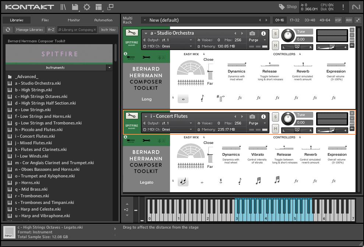Click the Close/Far distance slider for Studio Orchestra
364x247 pixels.
(210, 71)
